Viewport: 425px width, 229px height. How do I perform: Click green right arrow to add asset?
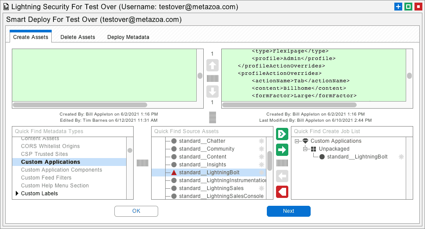[x=282, y=150]
